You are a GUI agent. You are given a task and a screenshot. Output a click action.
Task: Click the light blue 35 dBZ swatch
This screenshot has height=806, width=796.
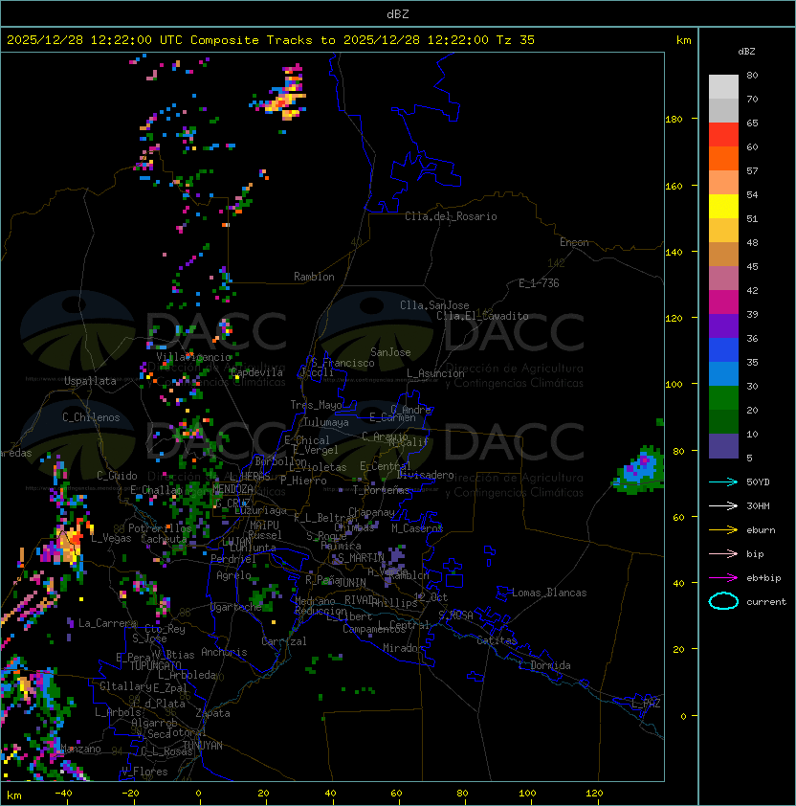point(723,373)
